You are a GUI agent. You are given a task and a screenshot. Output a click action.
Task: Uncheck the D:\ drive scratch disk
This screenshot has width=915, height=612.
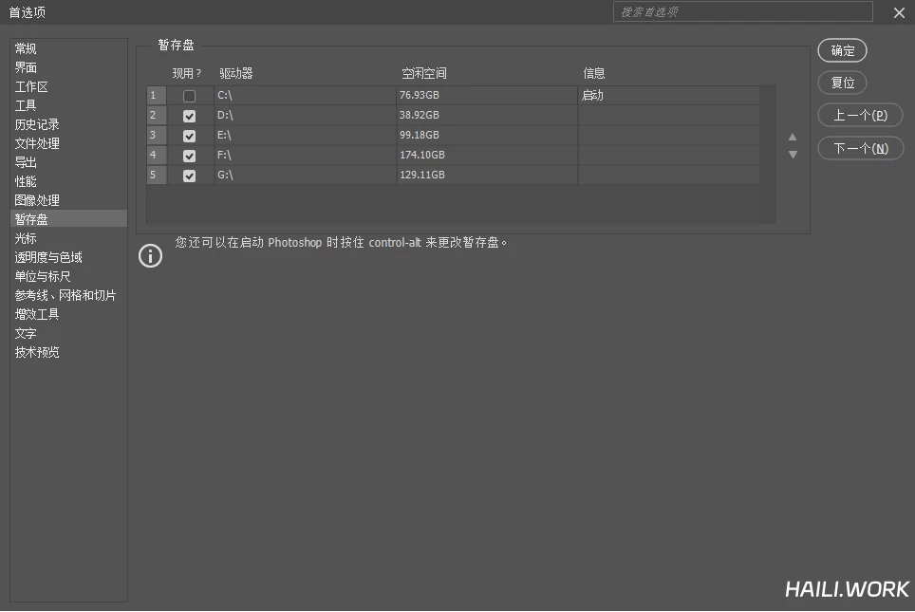point(190,116)
